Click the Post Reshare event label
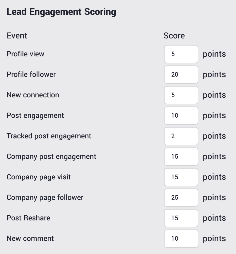Image resolution: width=236 pixels, height=254 pixels. 28,218
